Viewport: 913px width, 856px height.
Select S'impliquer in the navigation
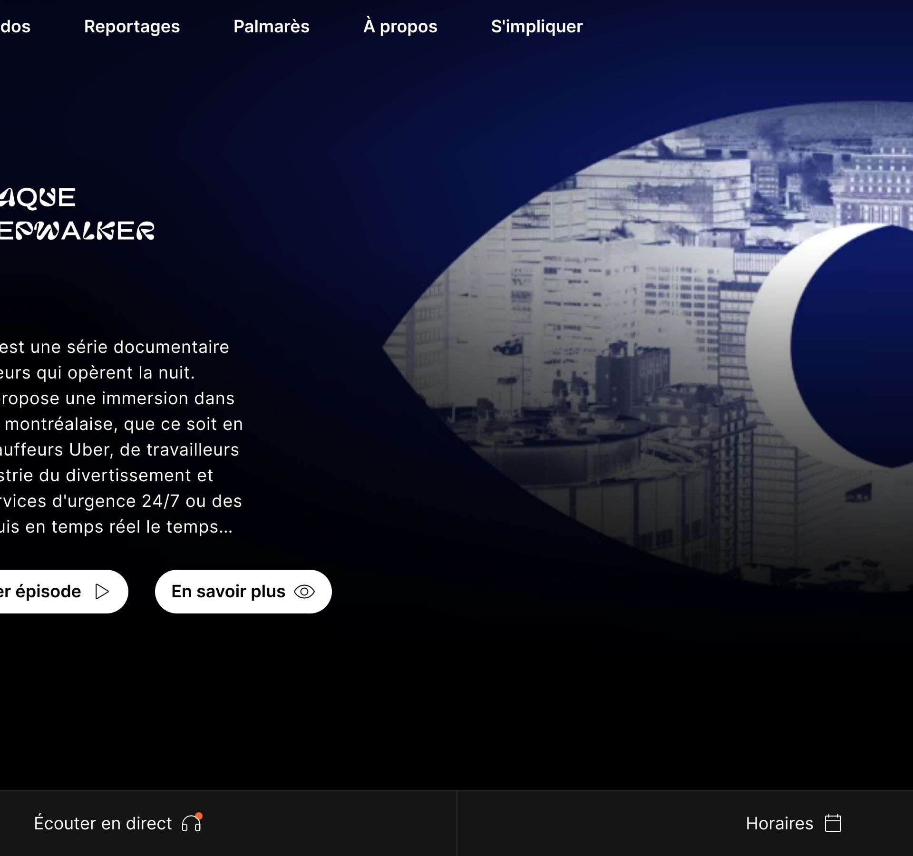pos(536,27)
